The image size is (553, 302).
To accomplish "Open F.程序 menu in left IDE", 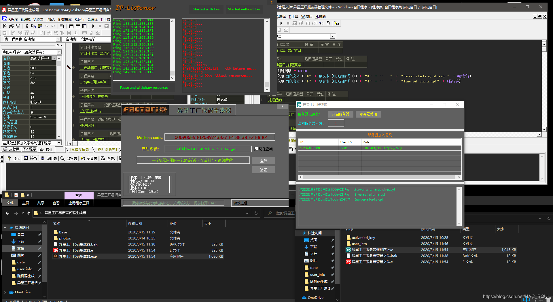I will [13, 19].
